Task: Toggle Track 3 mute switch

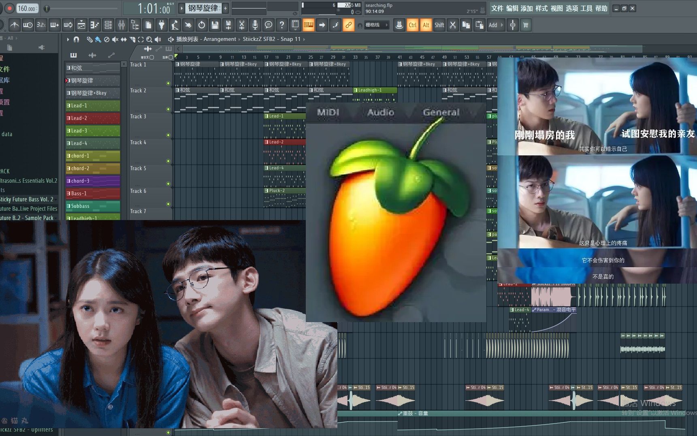Action: tap(168, 135)
